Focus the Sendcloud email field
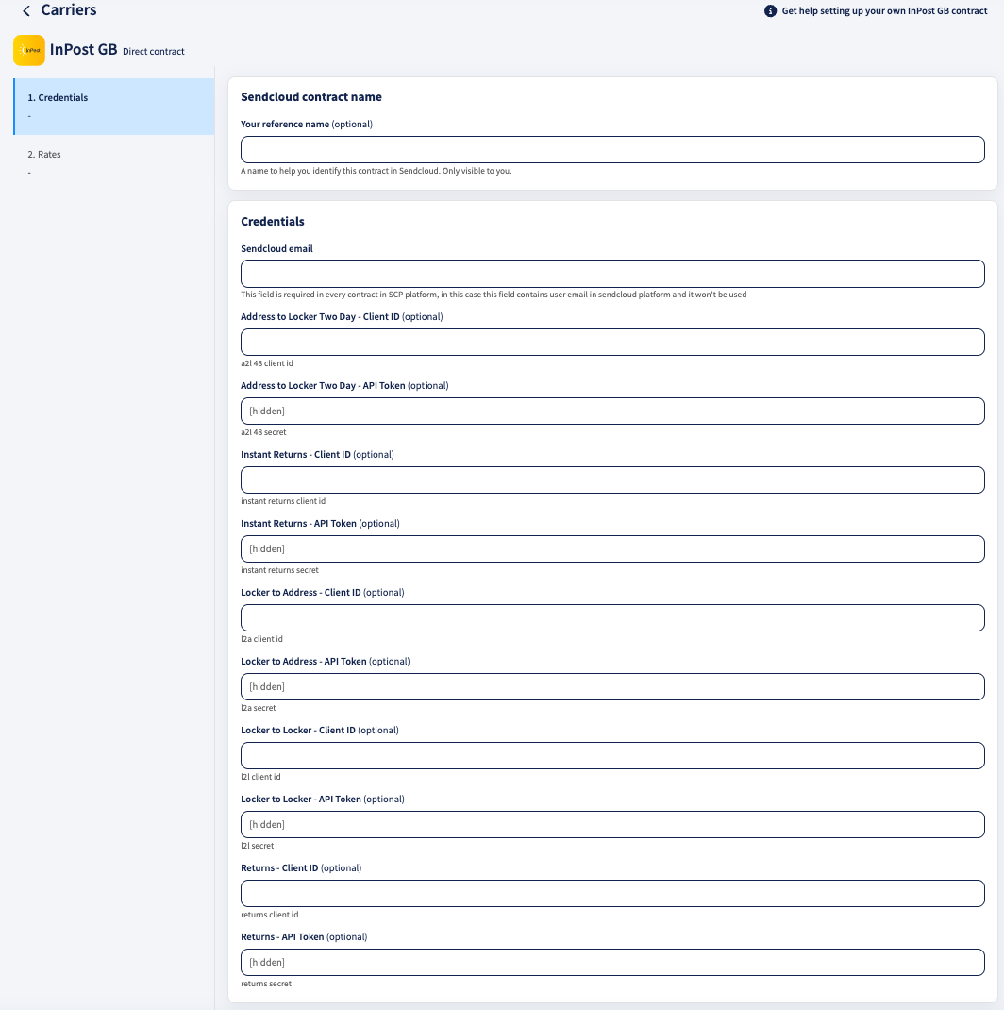 [612, 274]
